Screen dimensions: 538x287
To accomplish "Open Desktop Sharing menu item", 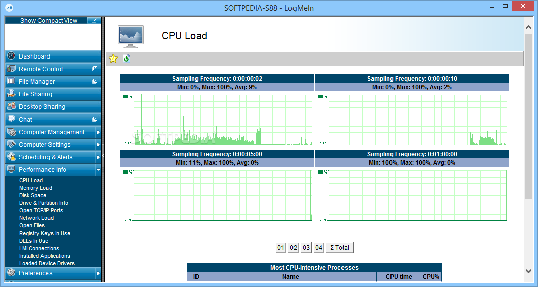I will point(53,107).
